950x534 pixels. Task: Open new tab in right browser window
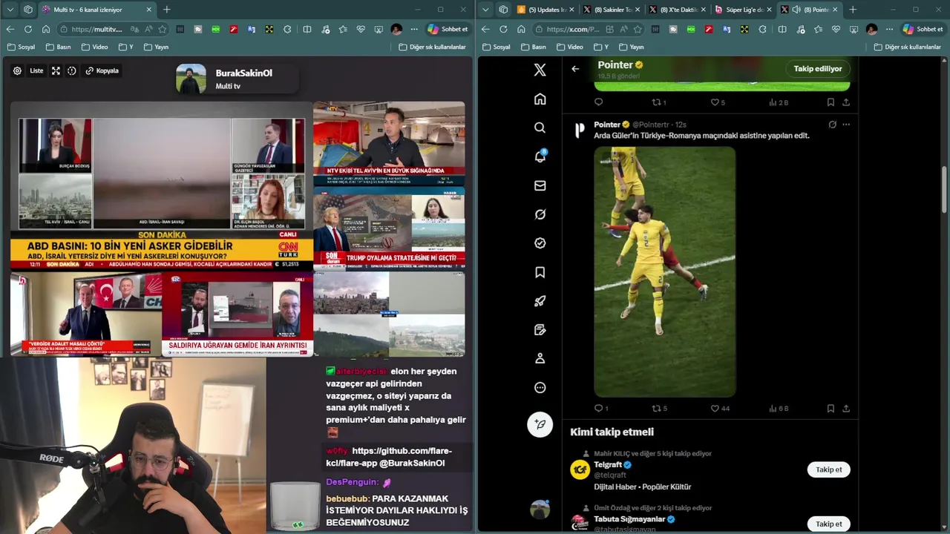pos(853,10)
